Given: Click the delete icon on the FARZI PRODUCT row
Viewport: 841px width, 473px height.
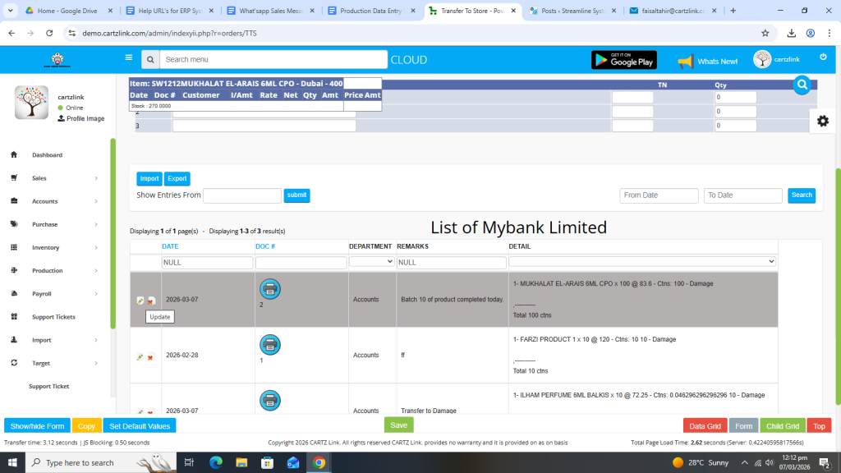Looking at the screenshot, I should (x=151, y=356).
